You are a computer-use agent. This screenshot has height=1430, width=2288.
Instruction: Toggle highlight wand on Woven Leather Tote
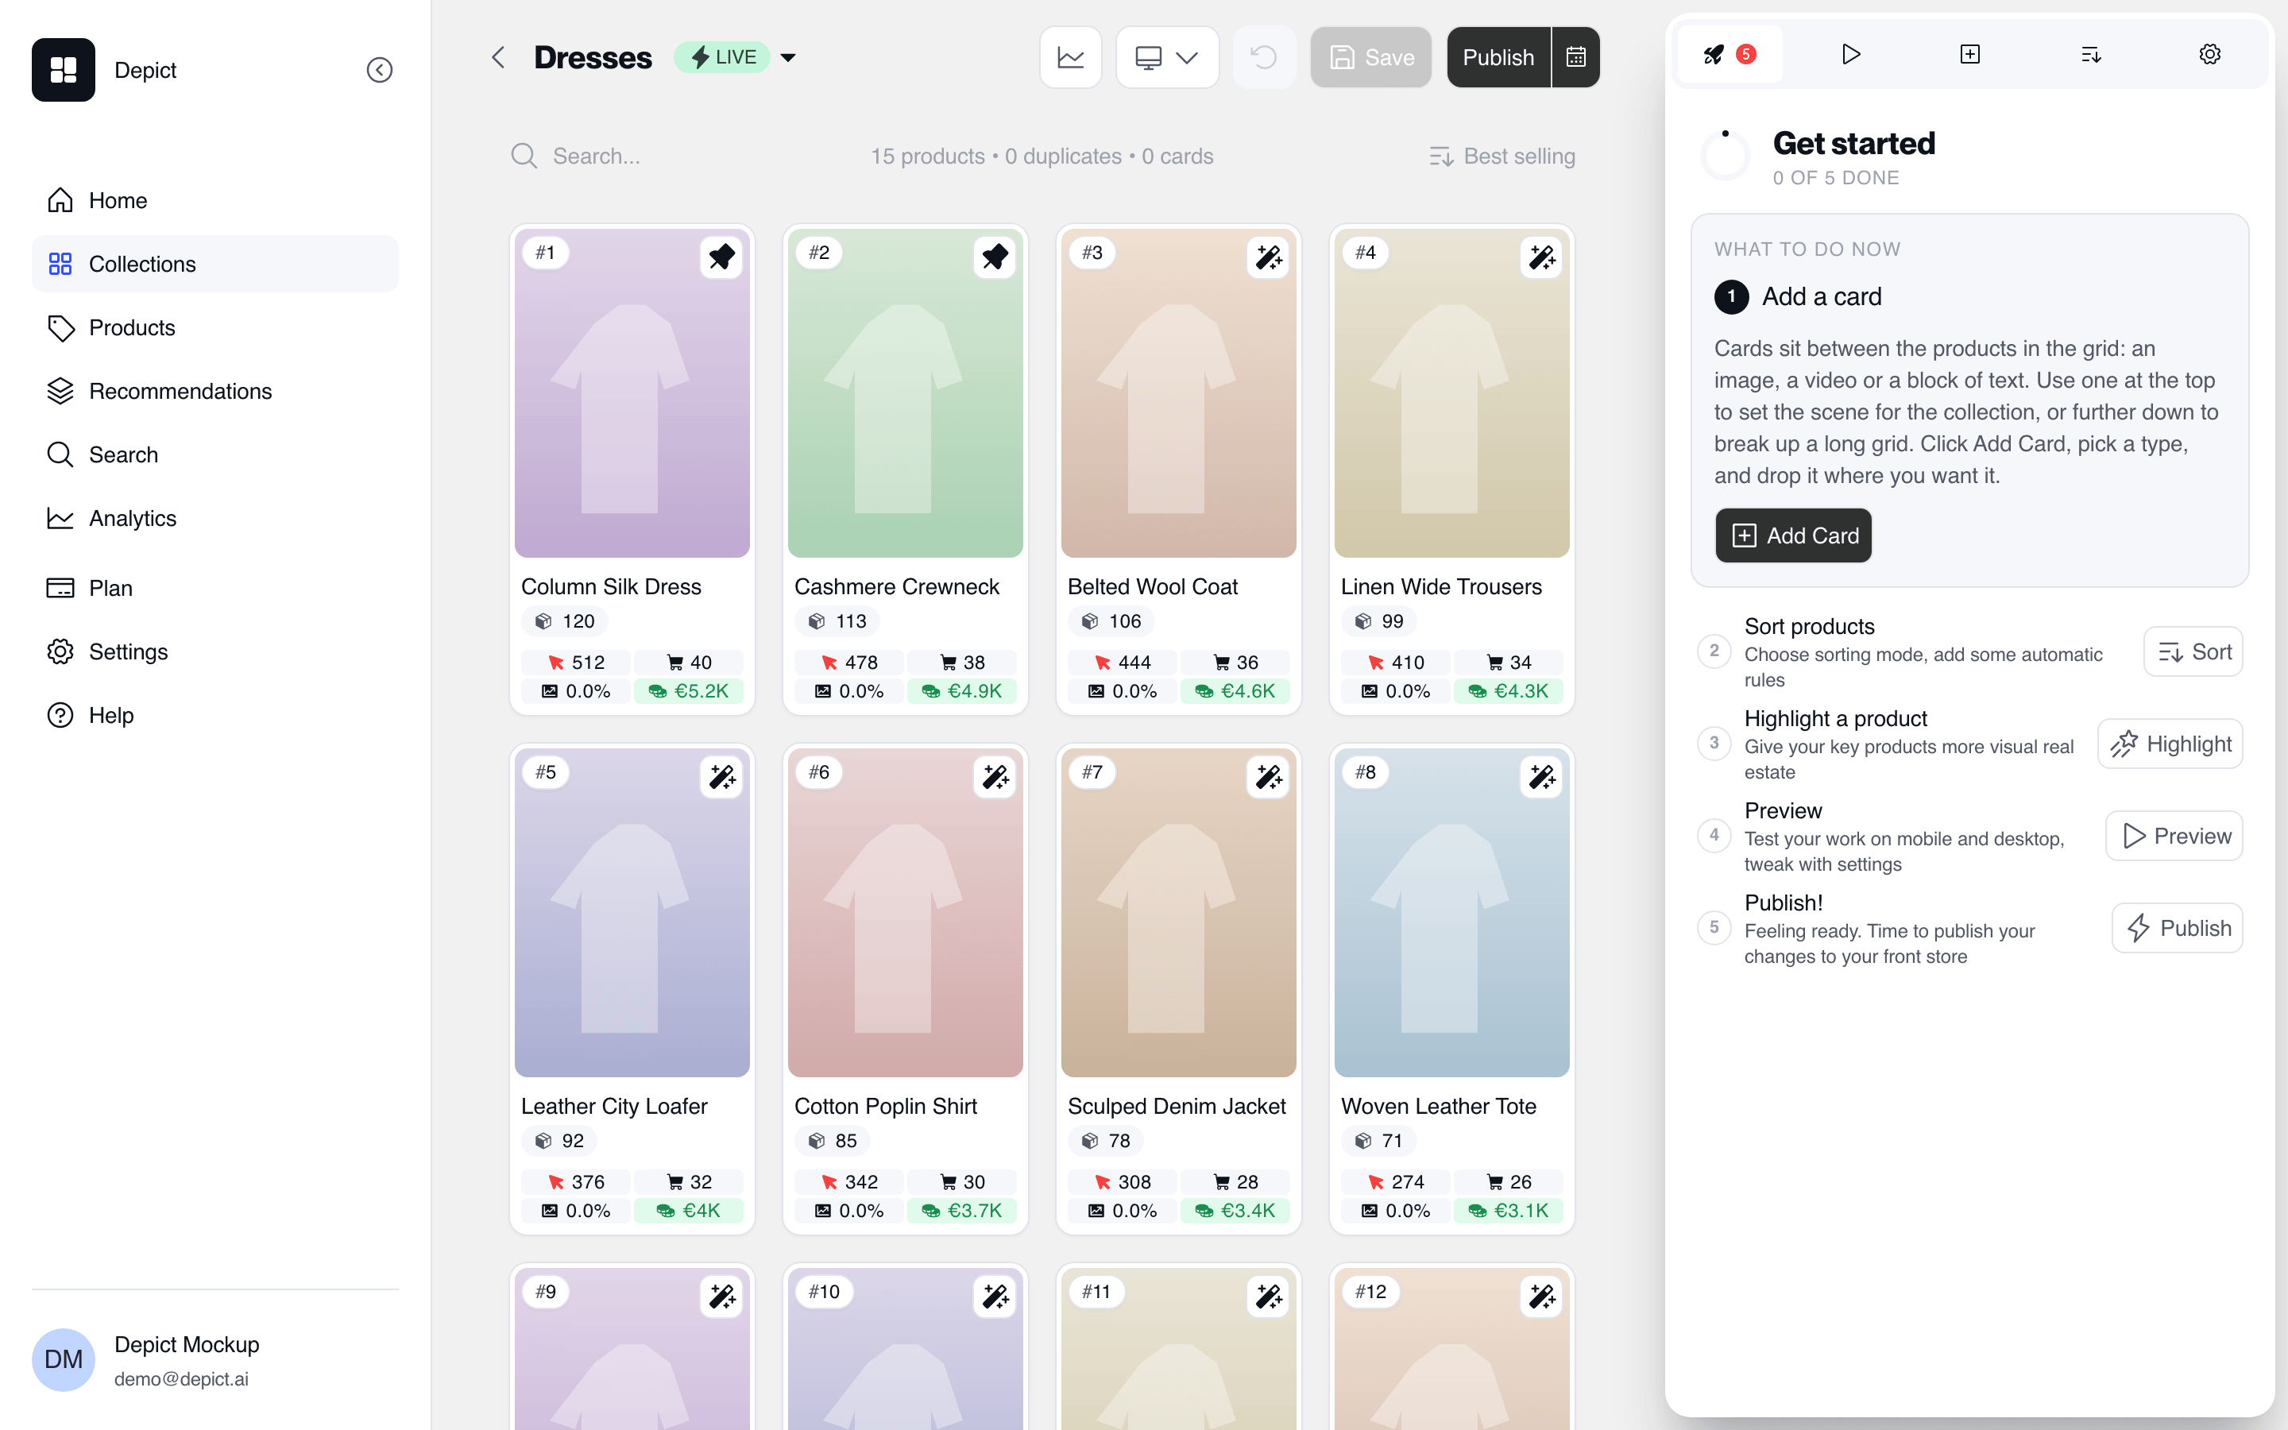coord(1541,776)
